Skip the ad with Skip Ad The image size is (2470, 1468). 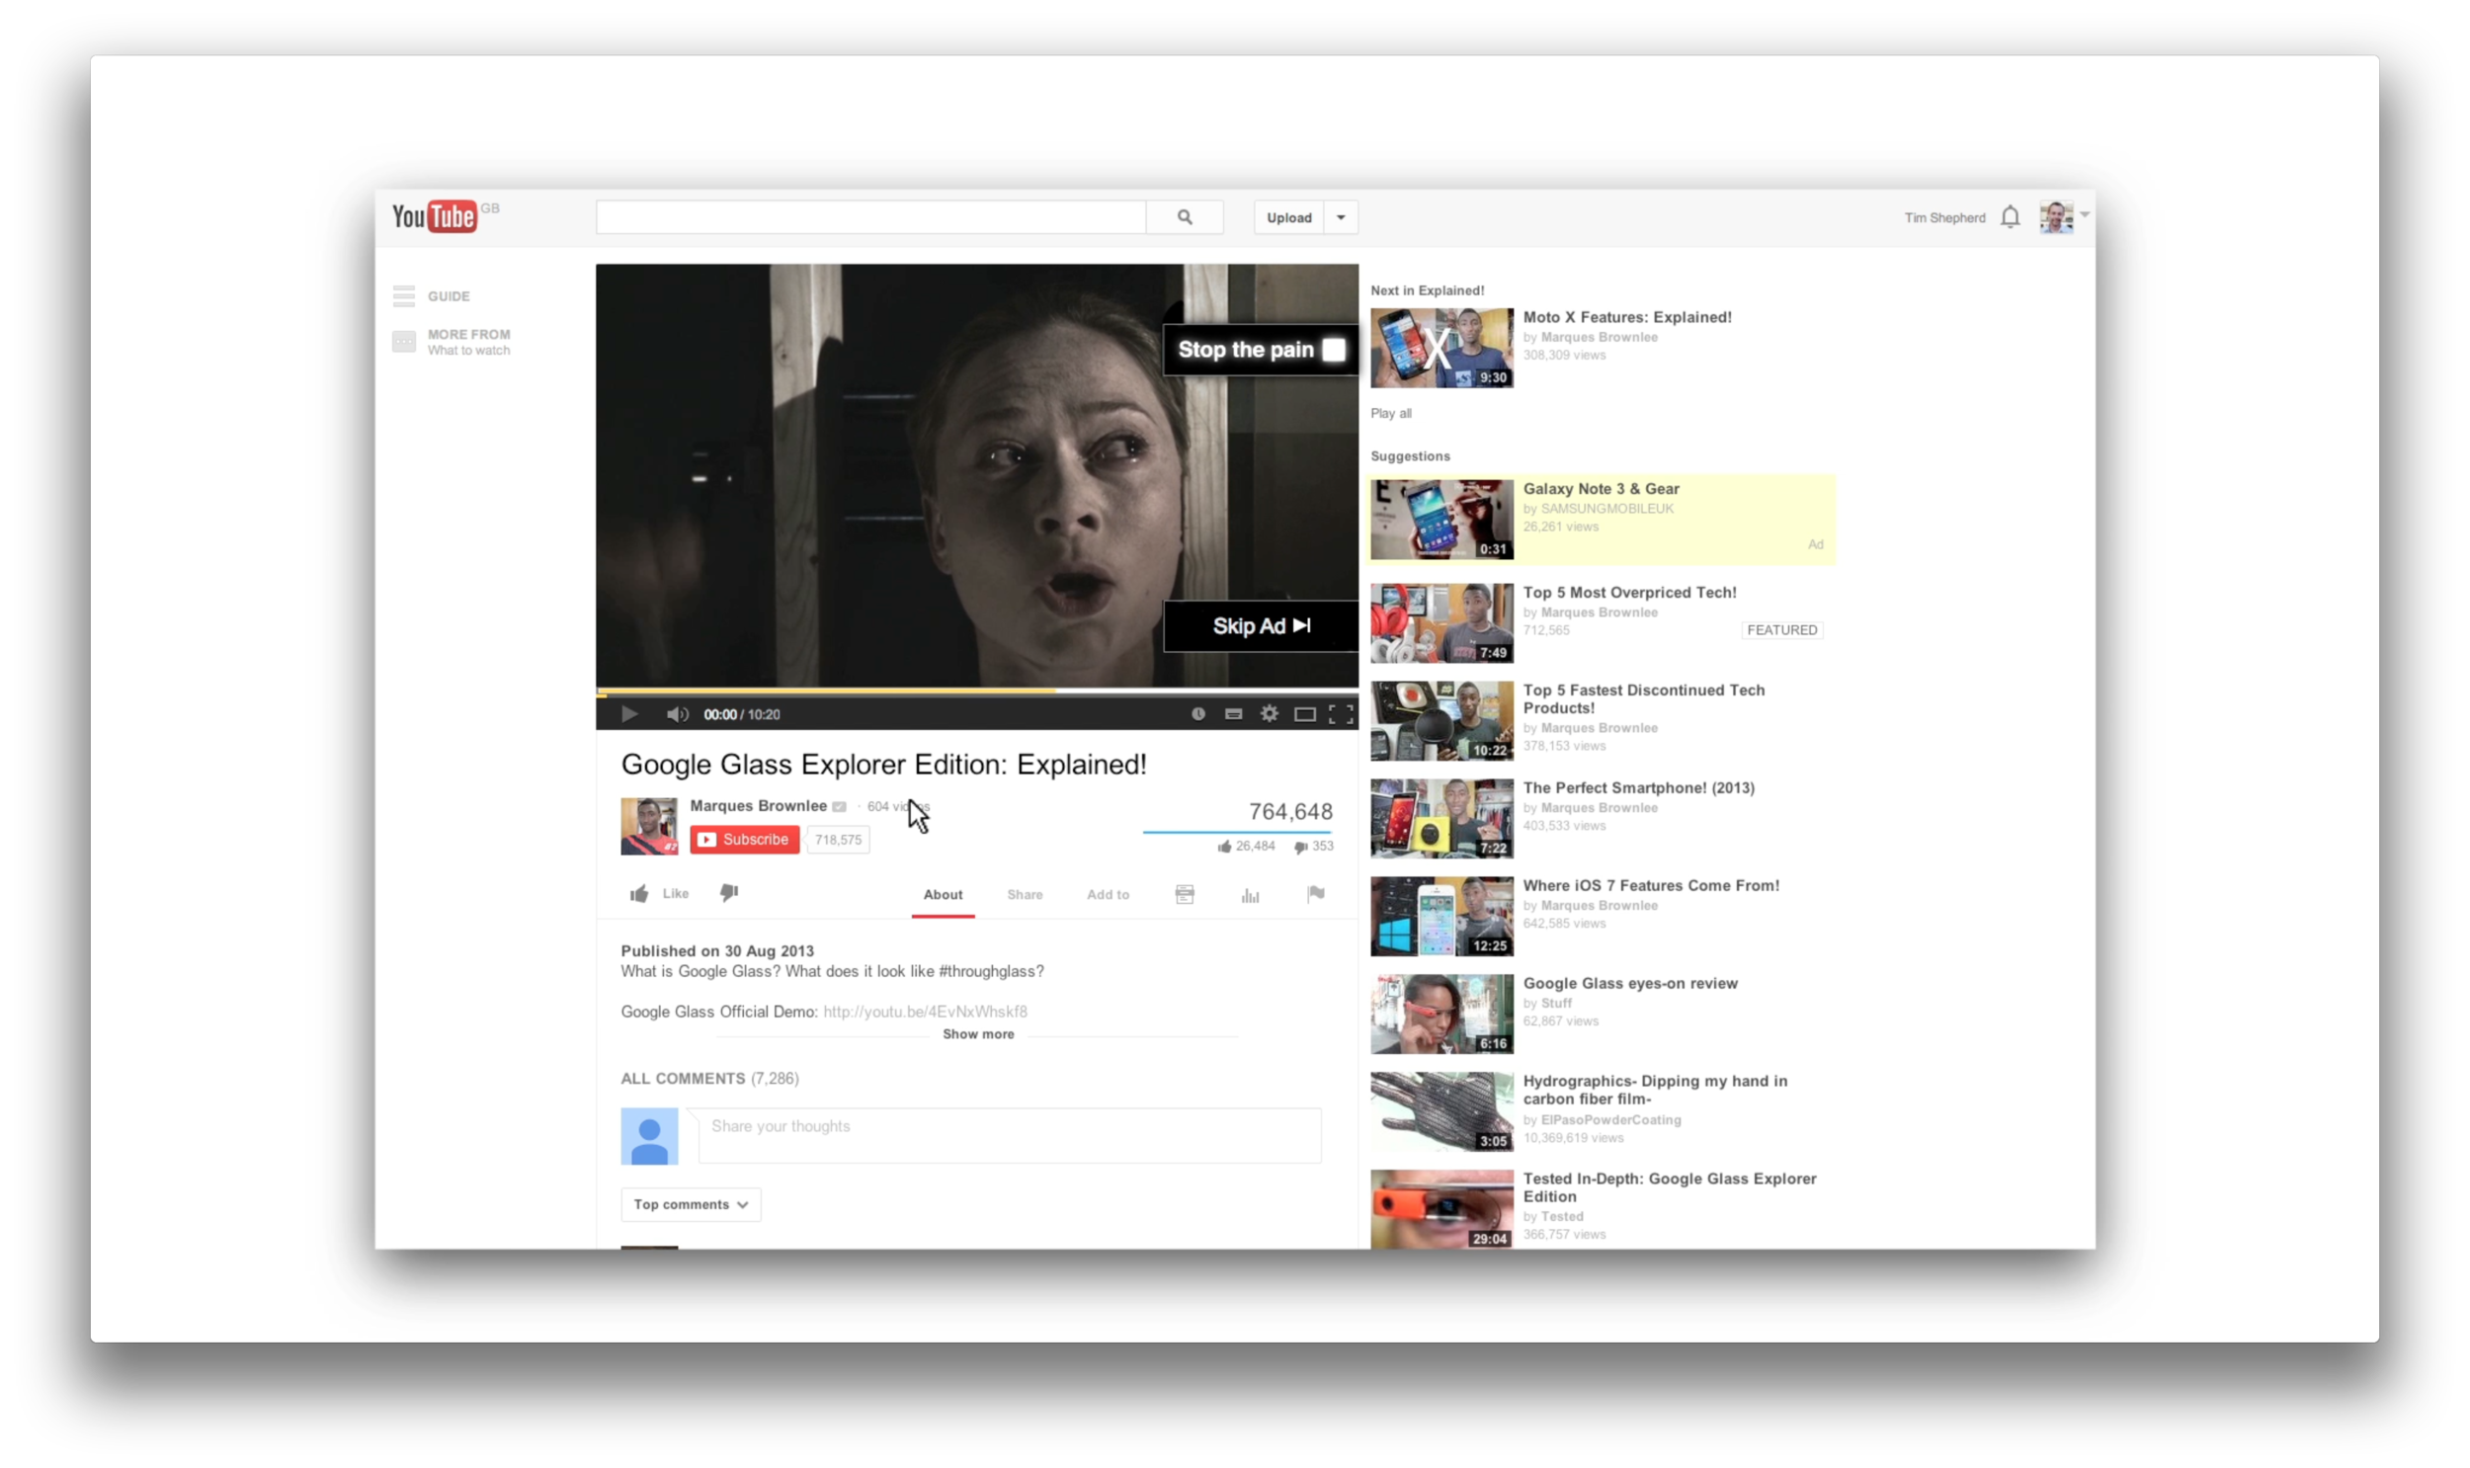click(1261, 626)
